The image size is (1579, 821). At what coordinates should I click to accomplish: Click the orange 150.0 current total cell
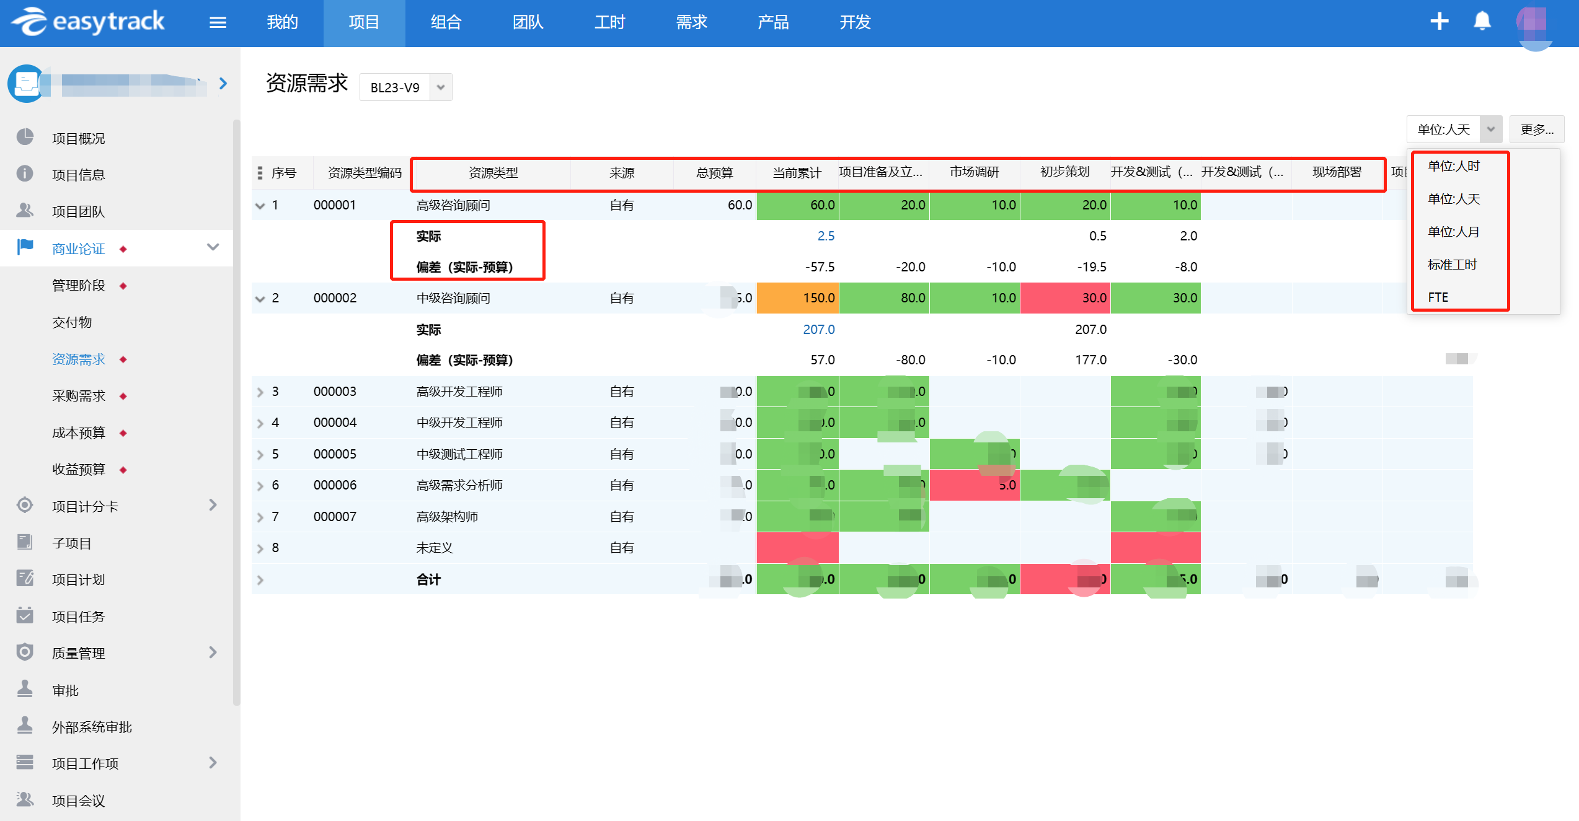point(797,298)
